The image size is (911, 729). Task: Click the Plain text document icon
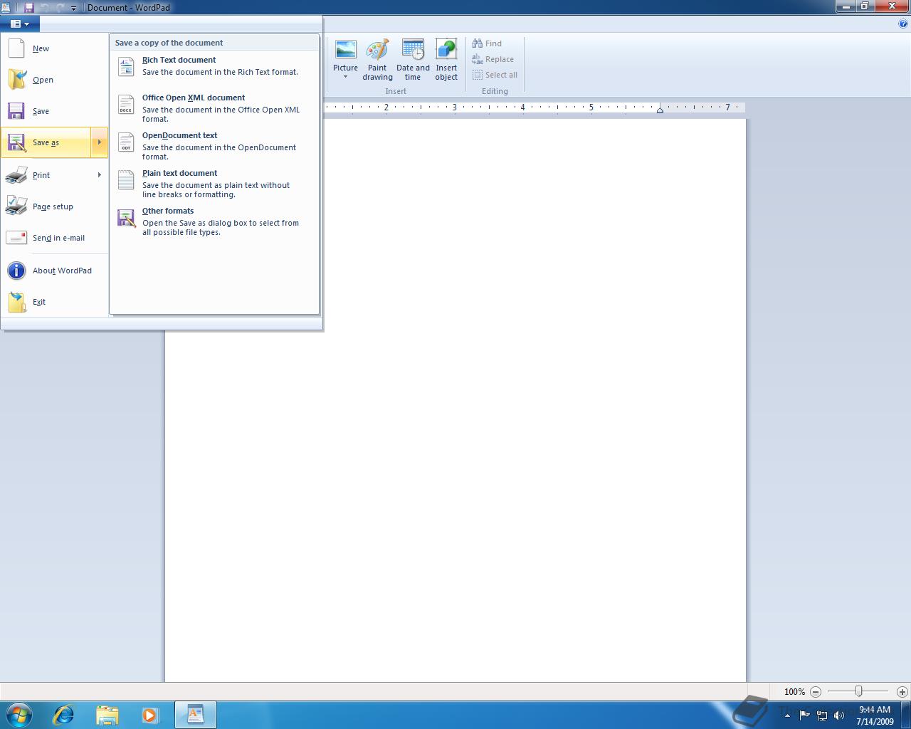pos(126,179)
